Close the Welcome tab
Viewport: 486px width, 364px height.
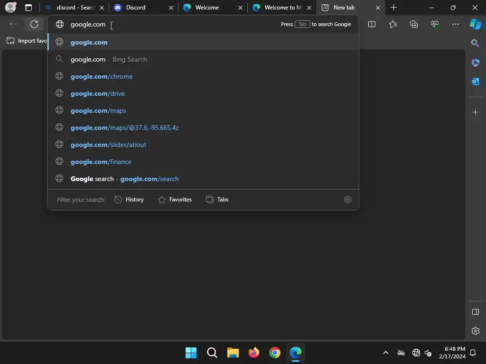(240, 8)
